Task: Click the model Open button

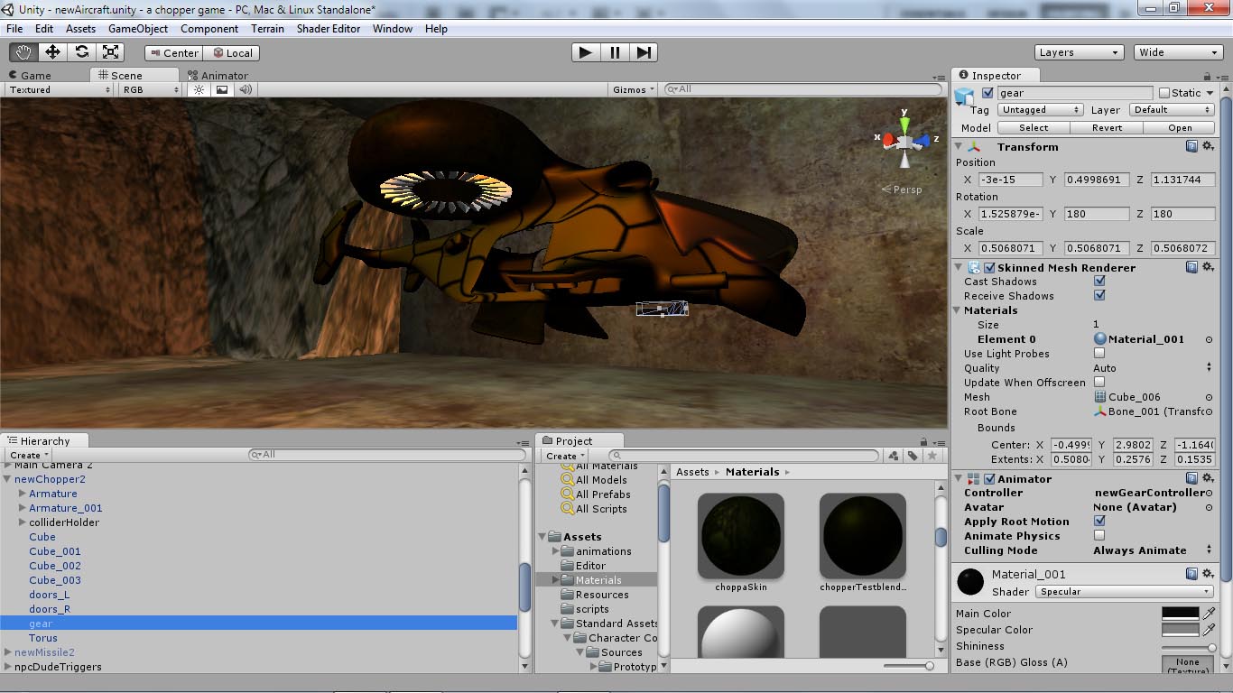Action: point(1180,128)
